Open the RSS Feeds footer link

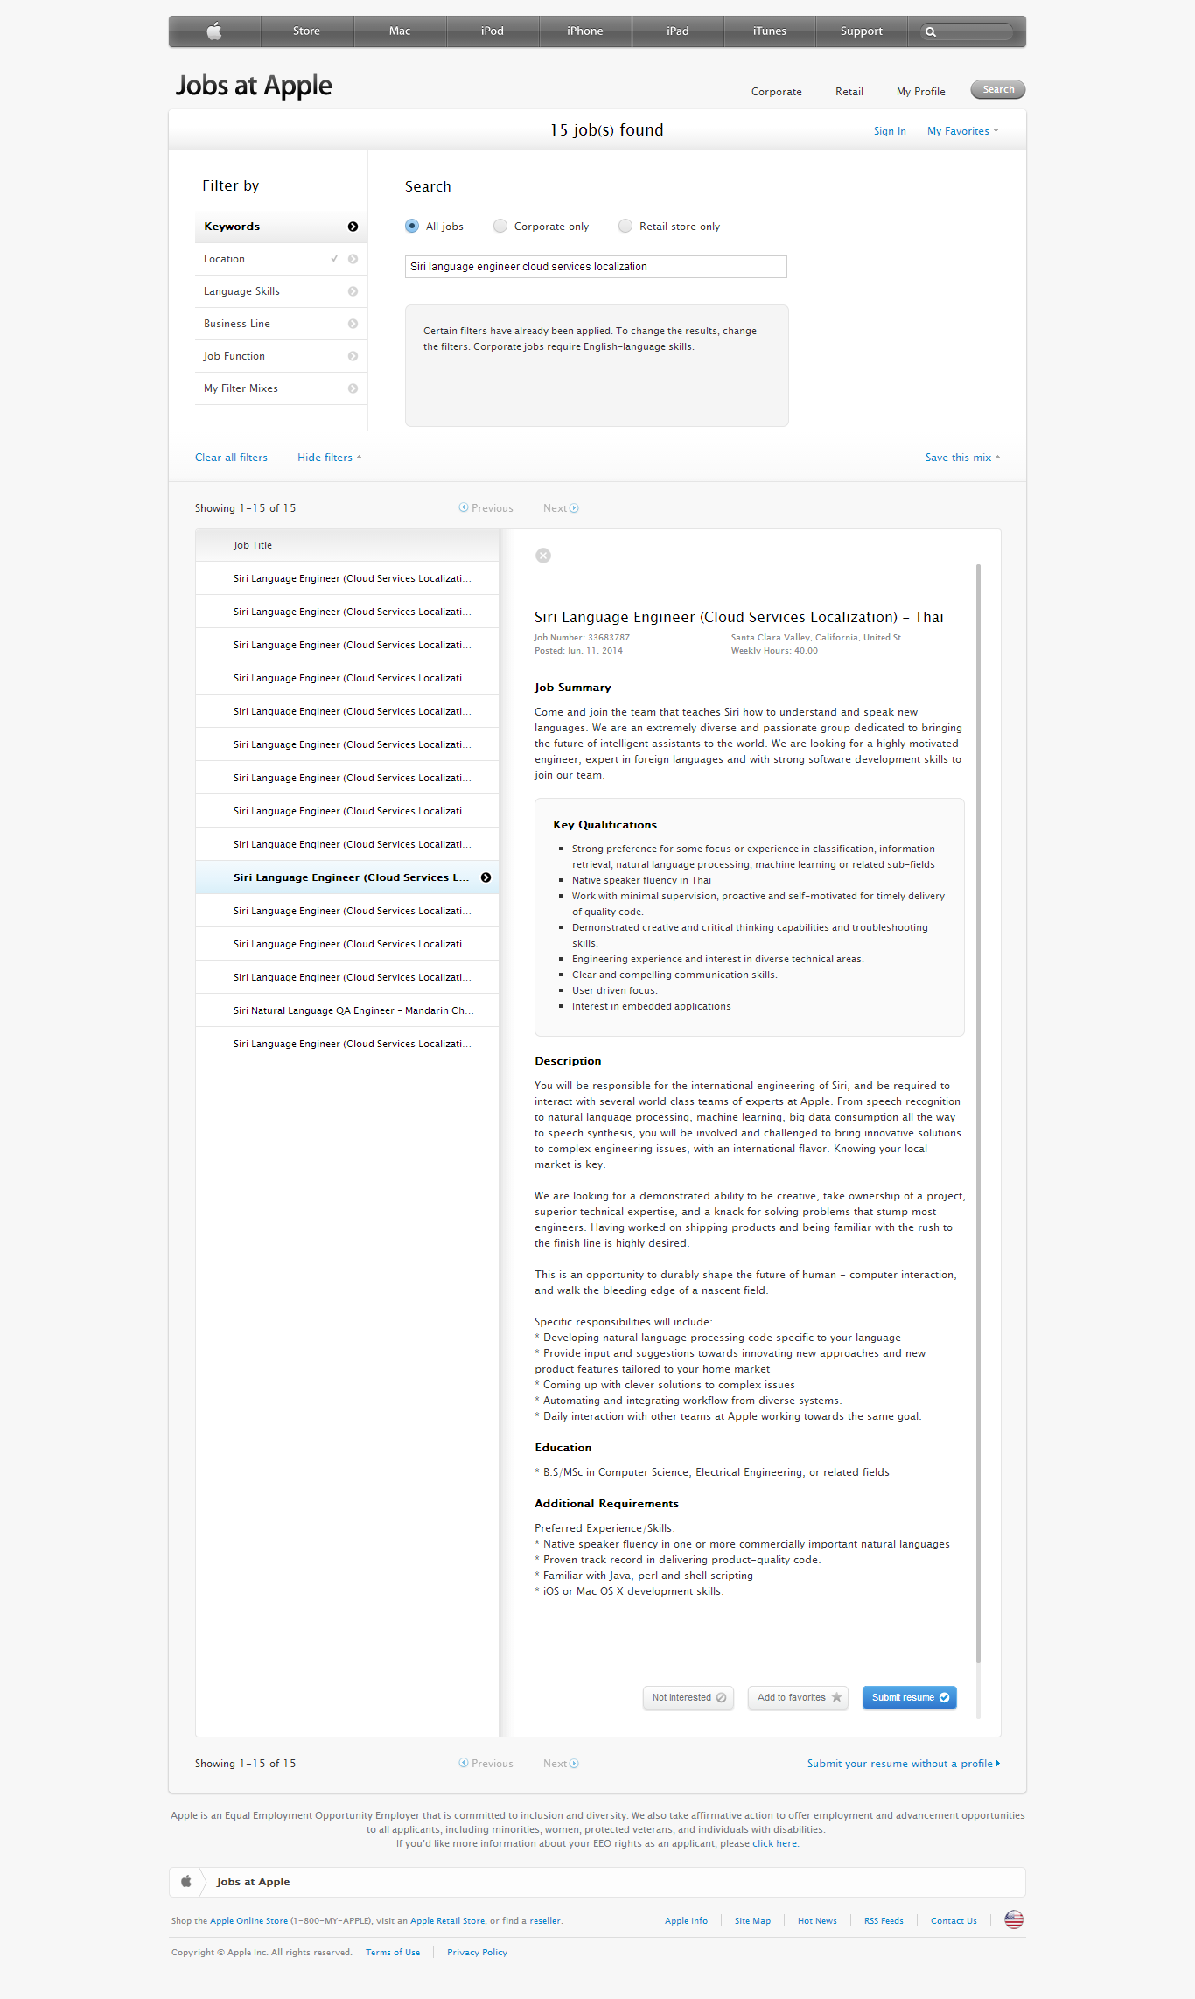pos(884,1921)
